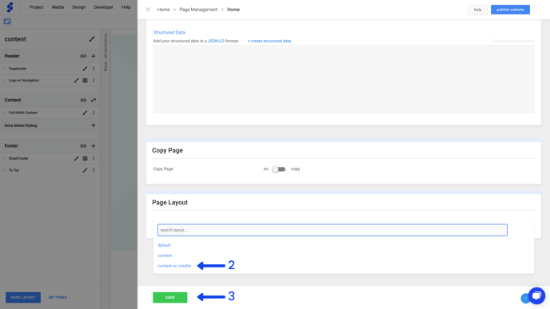Open the Pageloader three-dot menu
Screen dimensions: 550x309
94,69
